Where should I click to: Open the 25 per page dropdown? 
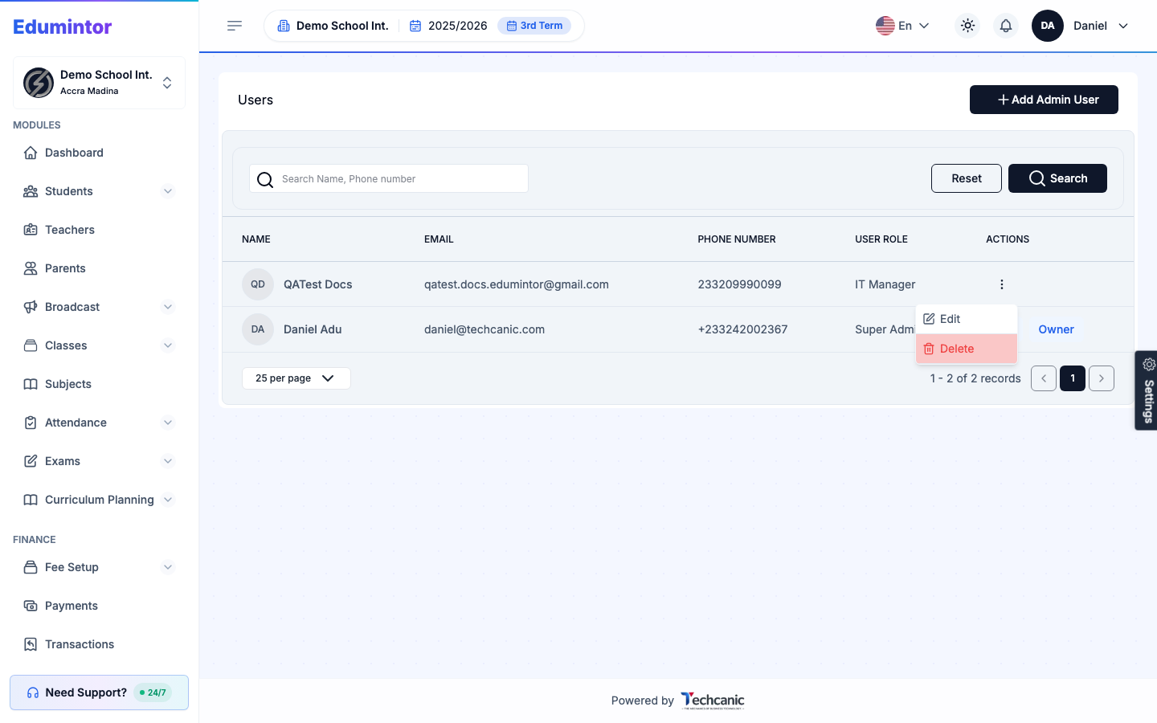296,378
